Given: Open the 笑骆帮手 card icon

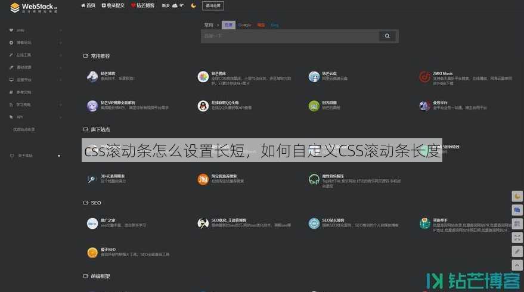Looking at the screenshot, I should (x=425, y=223).
